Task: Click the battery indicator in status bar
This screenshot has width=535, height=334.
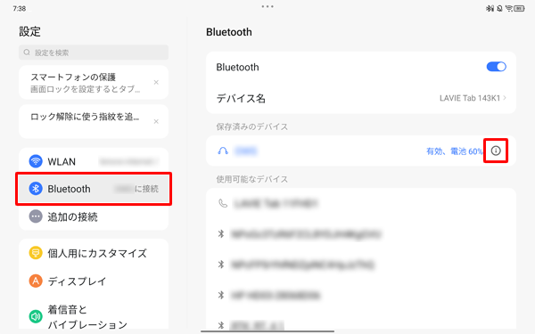Action: [x=519, y=9]
